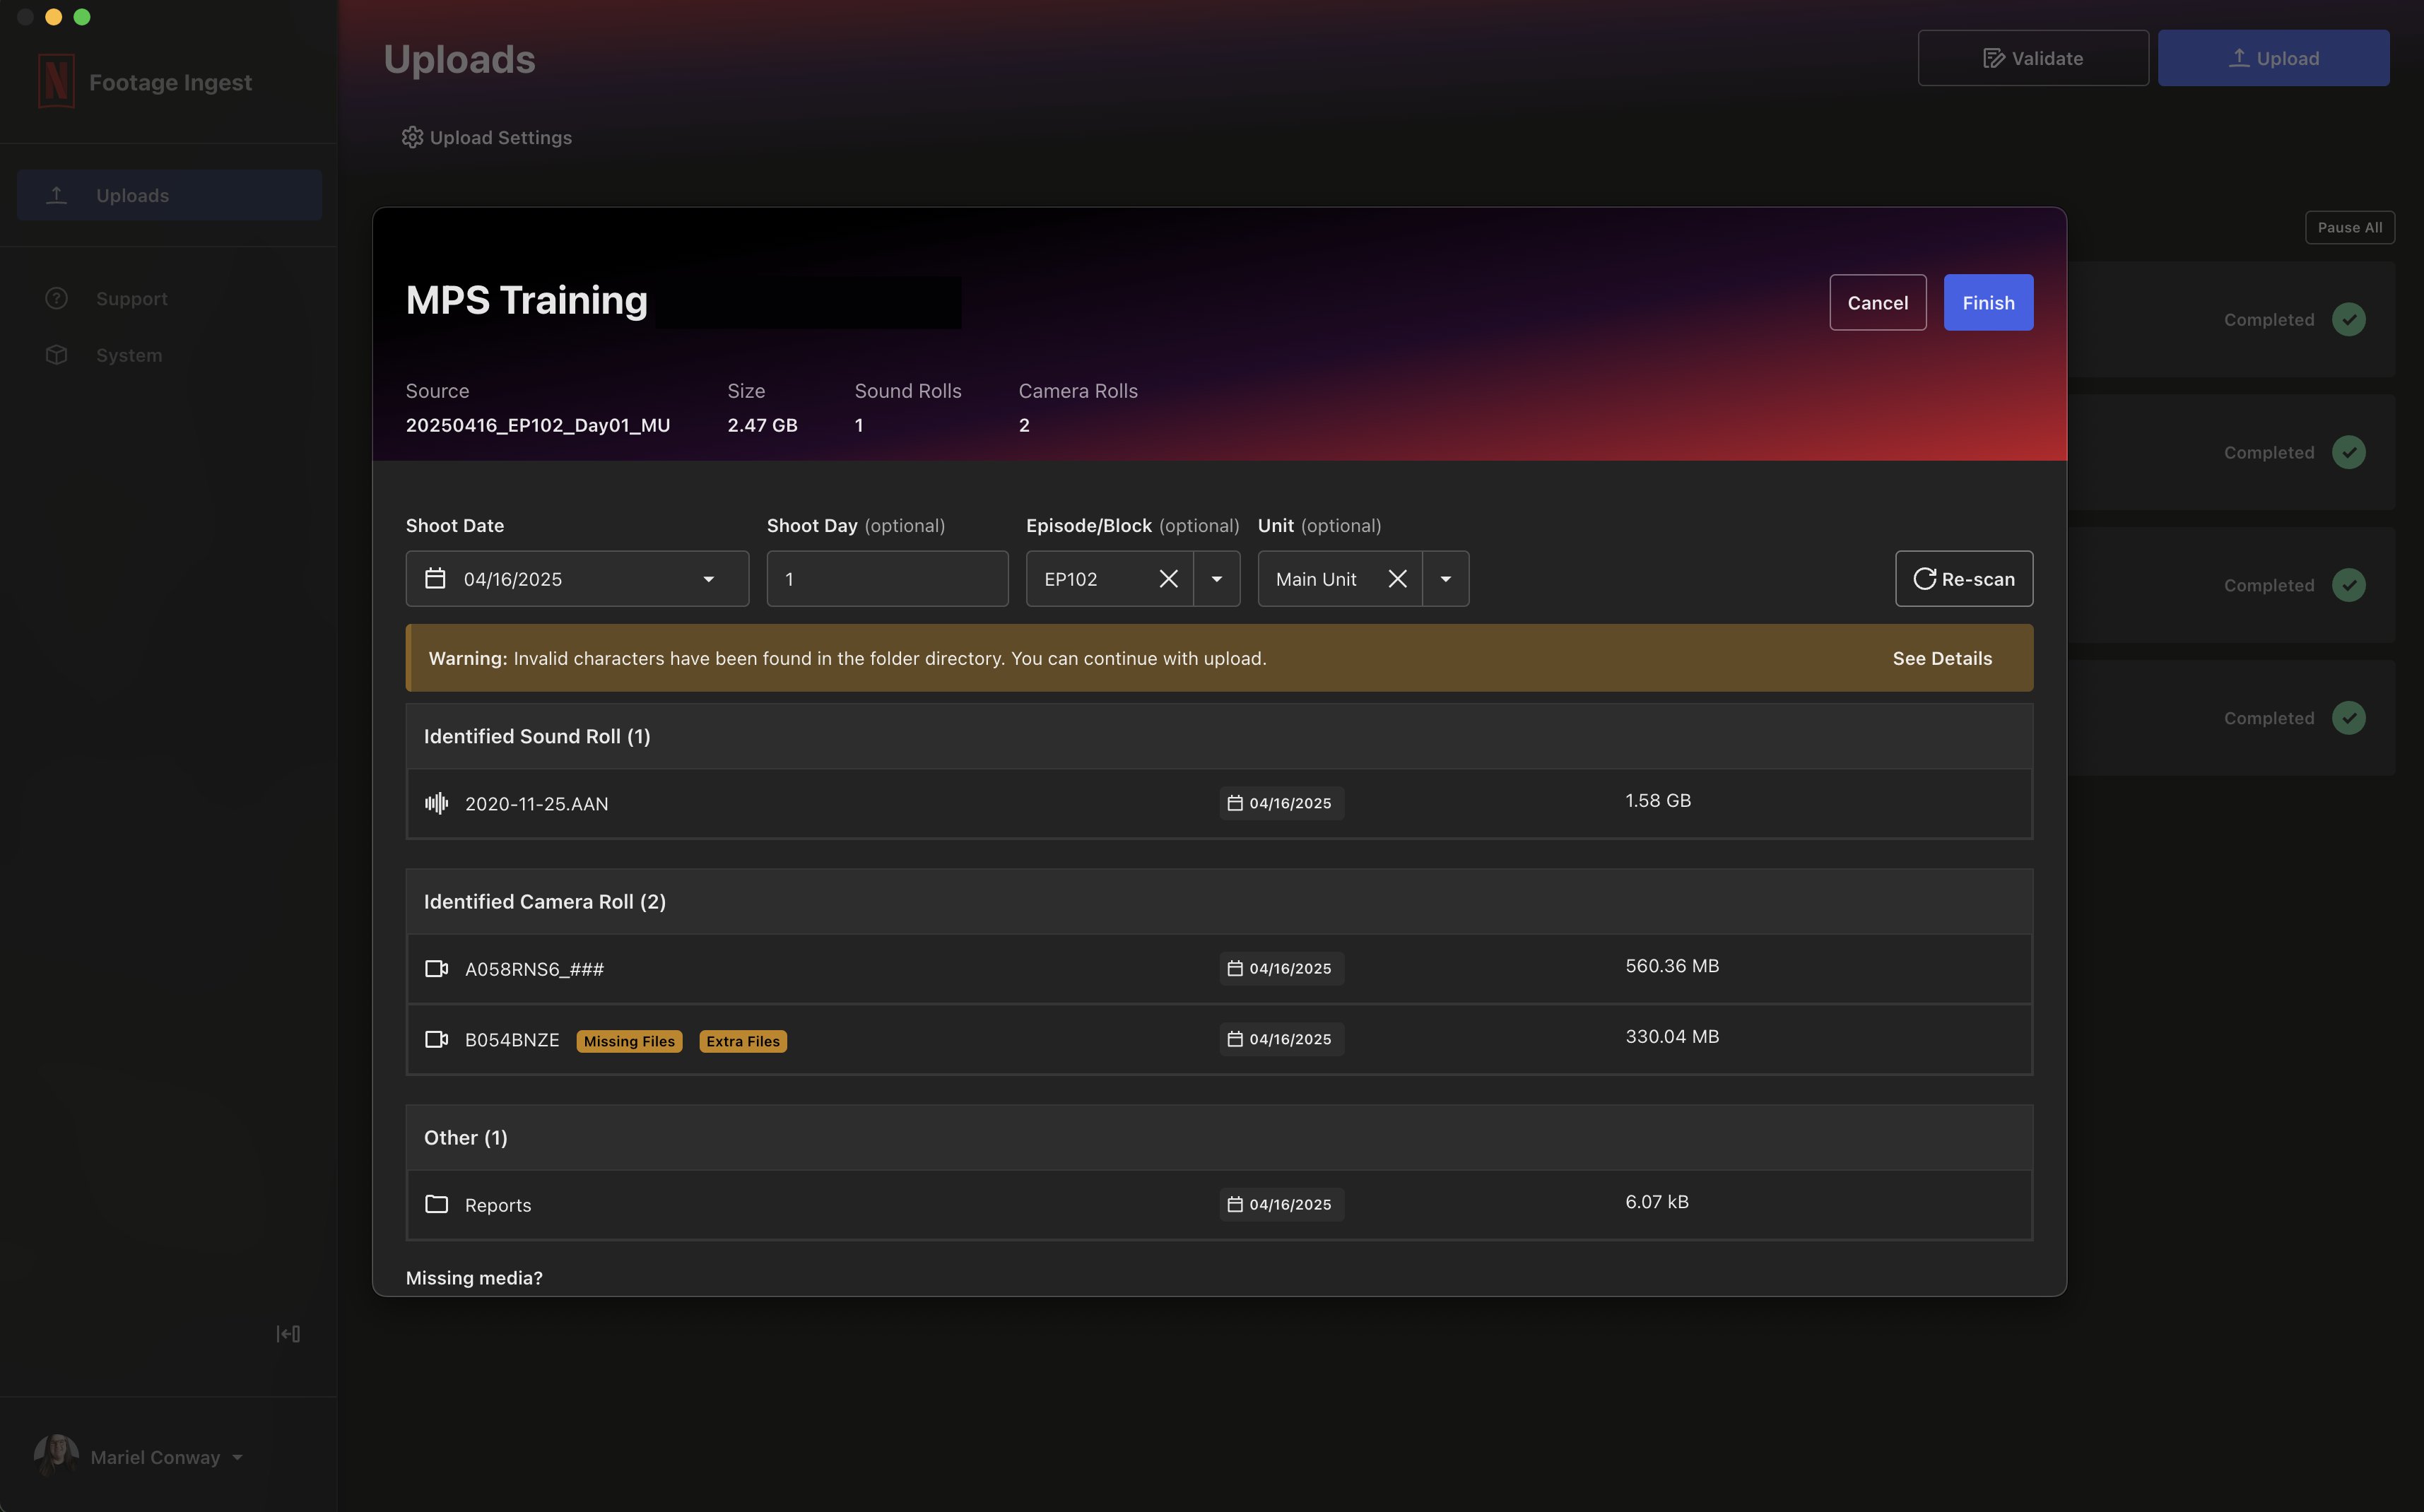Open Upload Settings
This screenshot has height=1512, width=2424.
click(487, 137)
